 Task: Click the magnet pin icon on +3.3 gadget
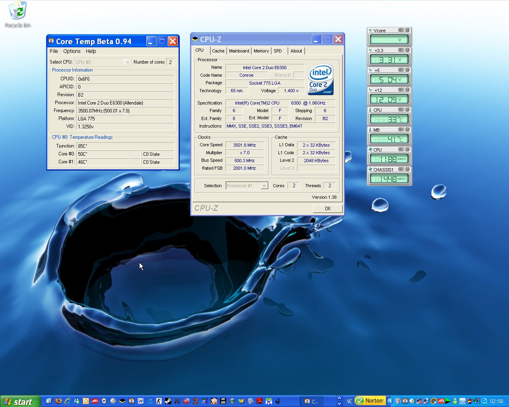402,50
